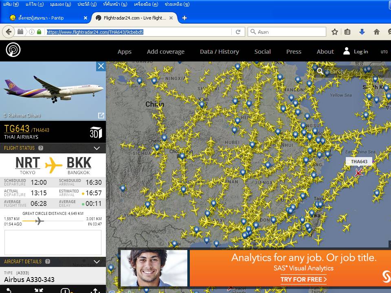This screenshot has height=293, width=391.
Task: Open the Flight Status help question mark
Action: coord(41,148)
